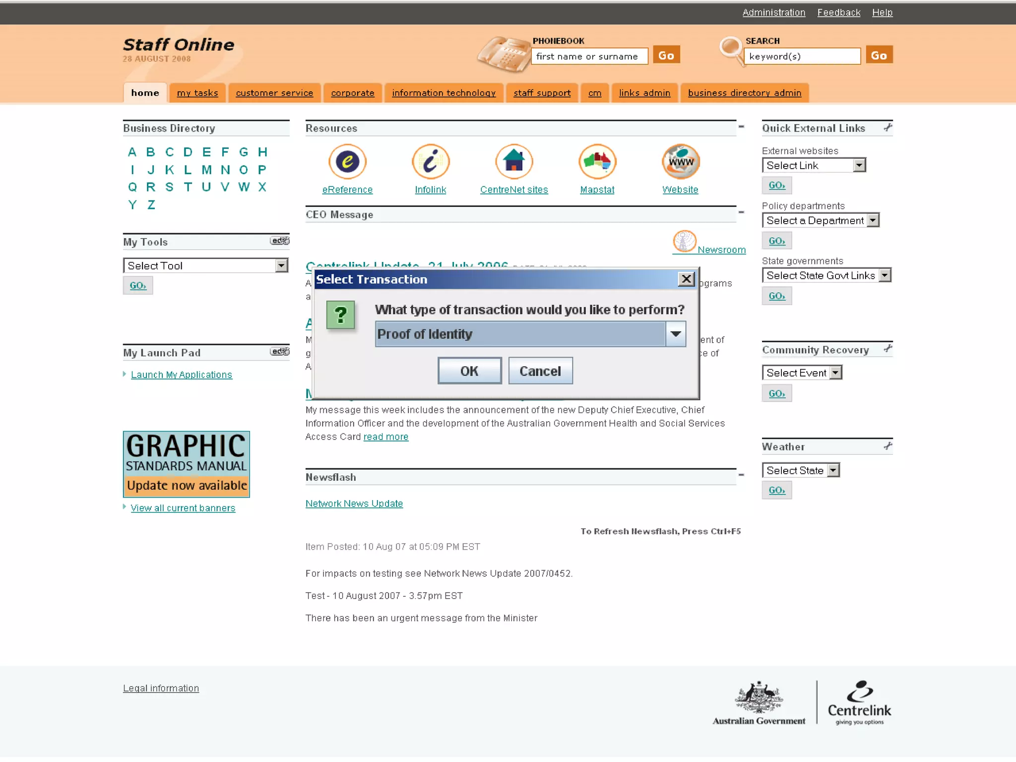Click GO under My Tools
This screenshot has width=1016, height=762.
[138, 285]
